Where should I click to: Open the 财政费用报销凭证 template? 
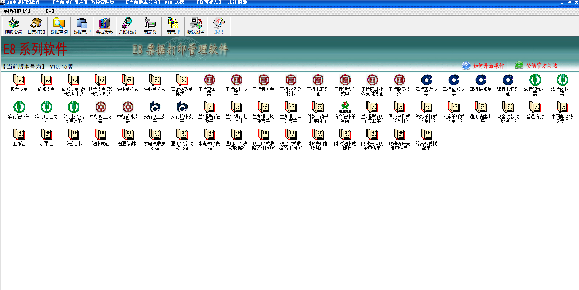[318, 139]
